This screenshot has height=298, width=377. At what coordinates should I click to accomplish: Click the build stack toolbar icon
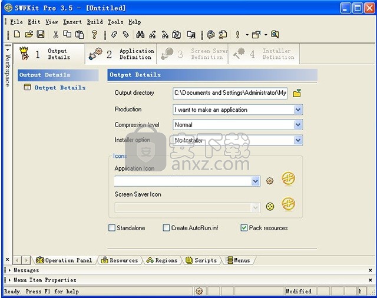tap(211, 35)
